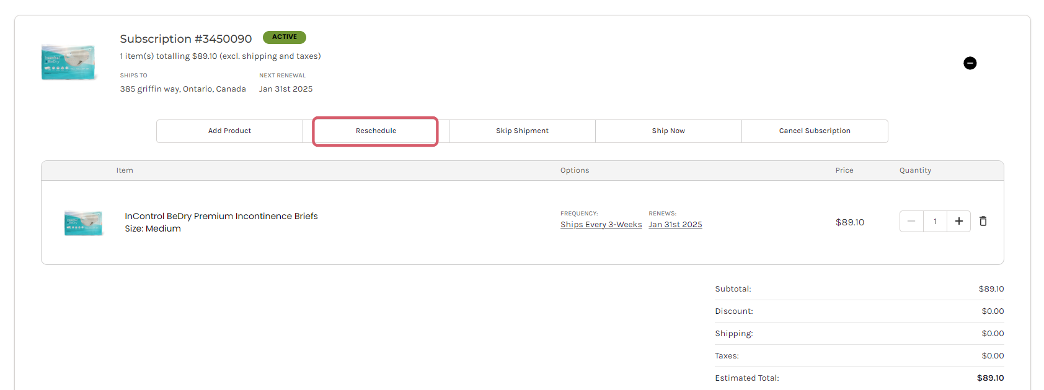Click the Discount value $0.00
The image size is (1044, 390).
click(x=993, y=311)
